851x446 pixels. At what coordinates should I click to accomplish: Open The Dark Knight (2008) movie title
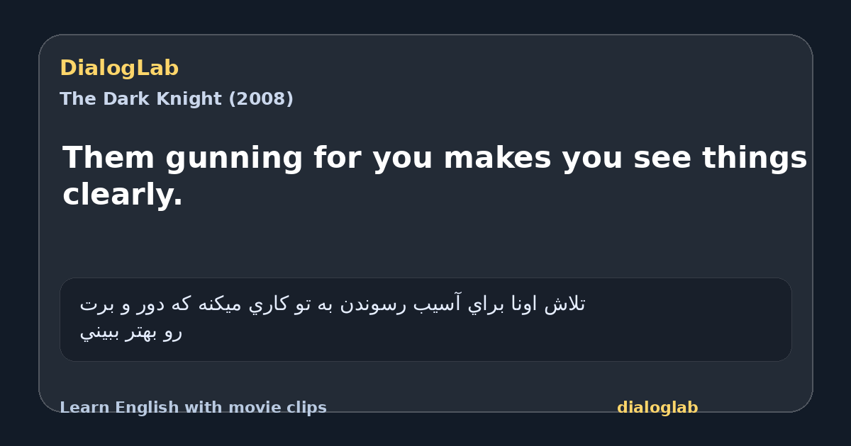(x=177, y=99)
